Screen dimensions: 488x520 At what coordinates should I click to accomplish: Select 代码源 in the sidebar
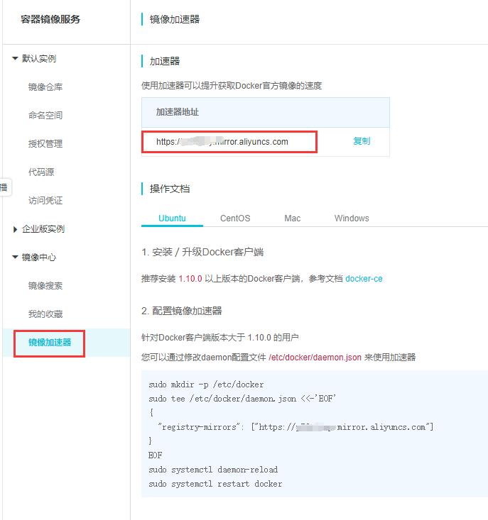pos(41,172)
